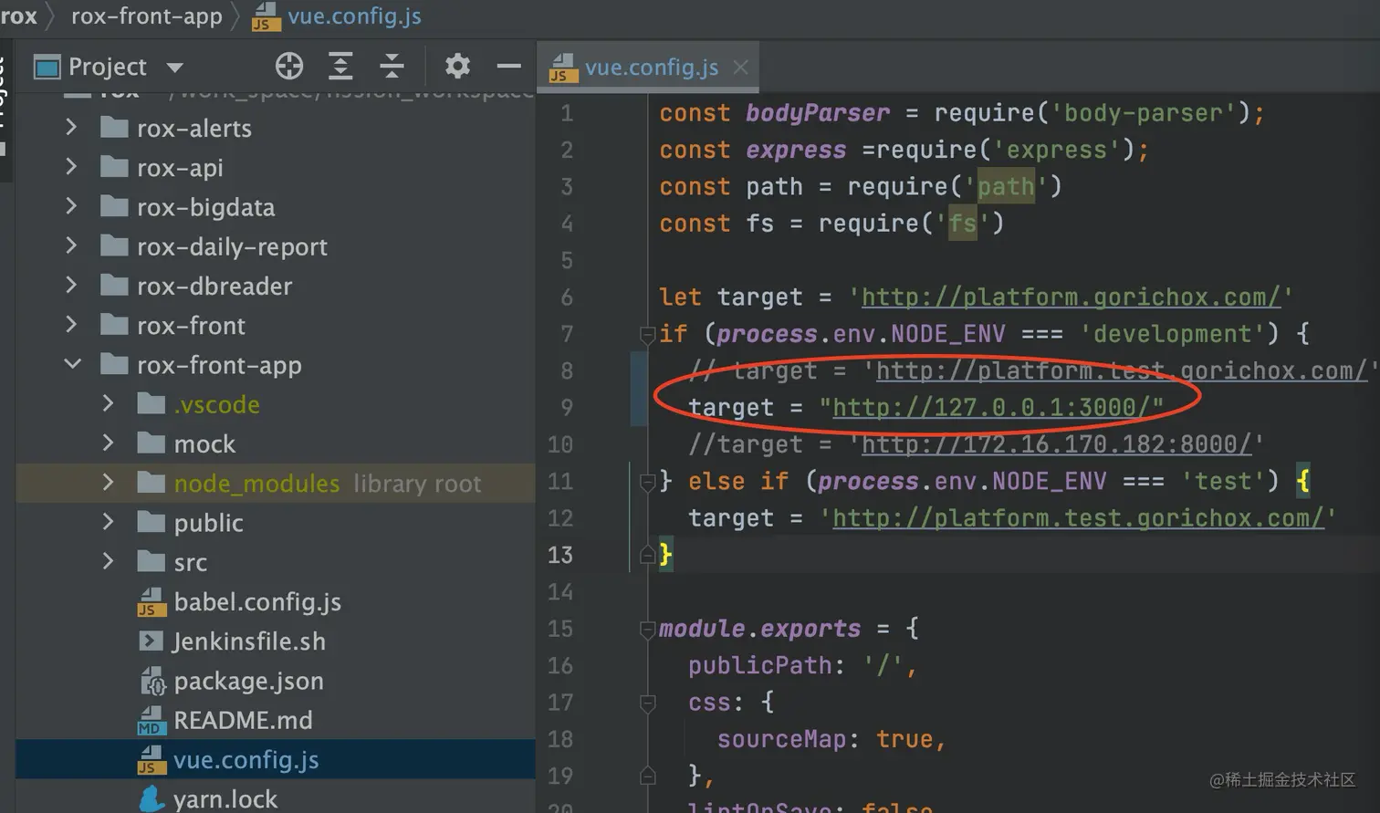Expand the node_modules folder
1380x813 pixels.
(x=108, y=483)
